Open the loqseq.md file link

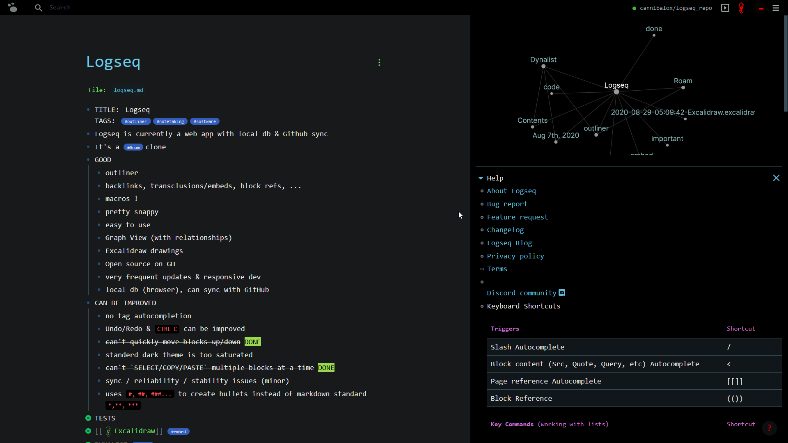point(128,90)
